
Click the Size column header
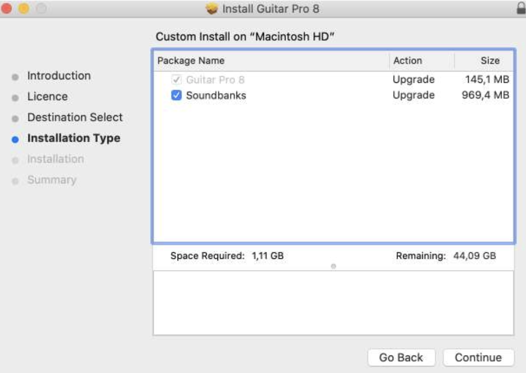[x=490, y=60]
